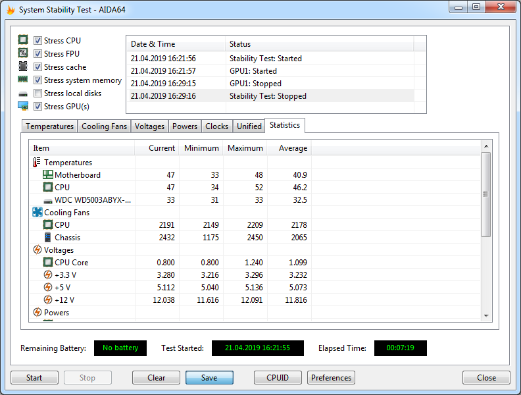This screenshot has height=395, width=521.
Task: Click the lightning icon of the Voltages group
Action: click(37, 250)
